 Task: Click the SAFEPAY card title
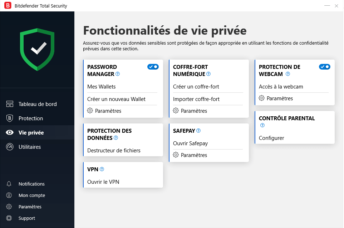click(x=184, y=131)
